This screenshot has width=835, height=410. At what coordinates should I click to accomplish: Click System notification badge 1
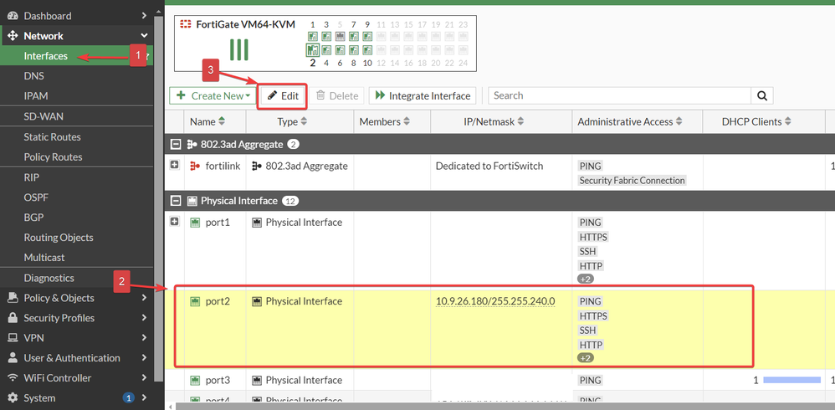pyautogui.click(x=128, y=397)
